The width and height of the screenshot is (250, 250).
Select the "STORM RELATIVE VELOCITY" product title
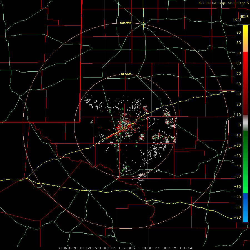[x=86, y=248]
